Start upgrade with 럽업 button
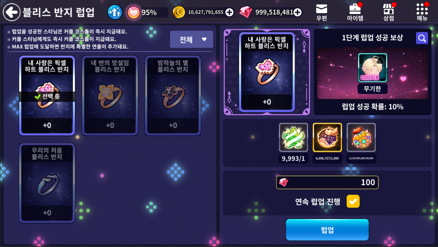Viewport: 438px width, 247px height. click(x=327, y=230)
